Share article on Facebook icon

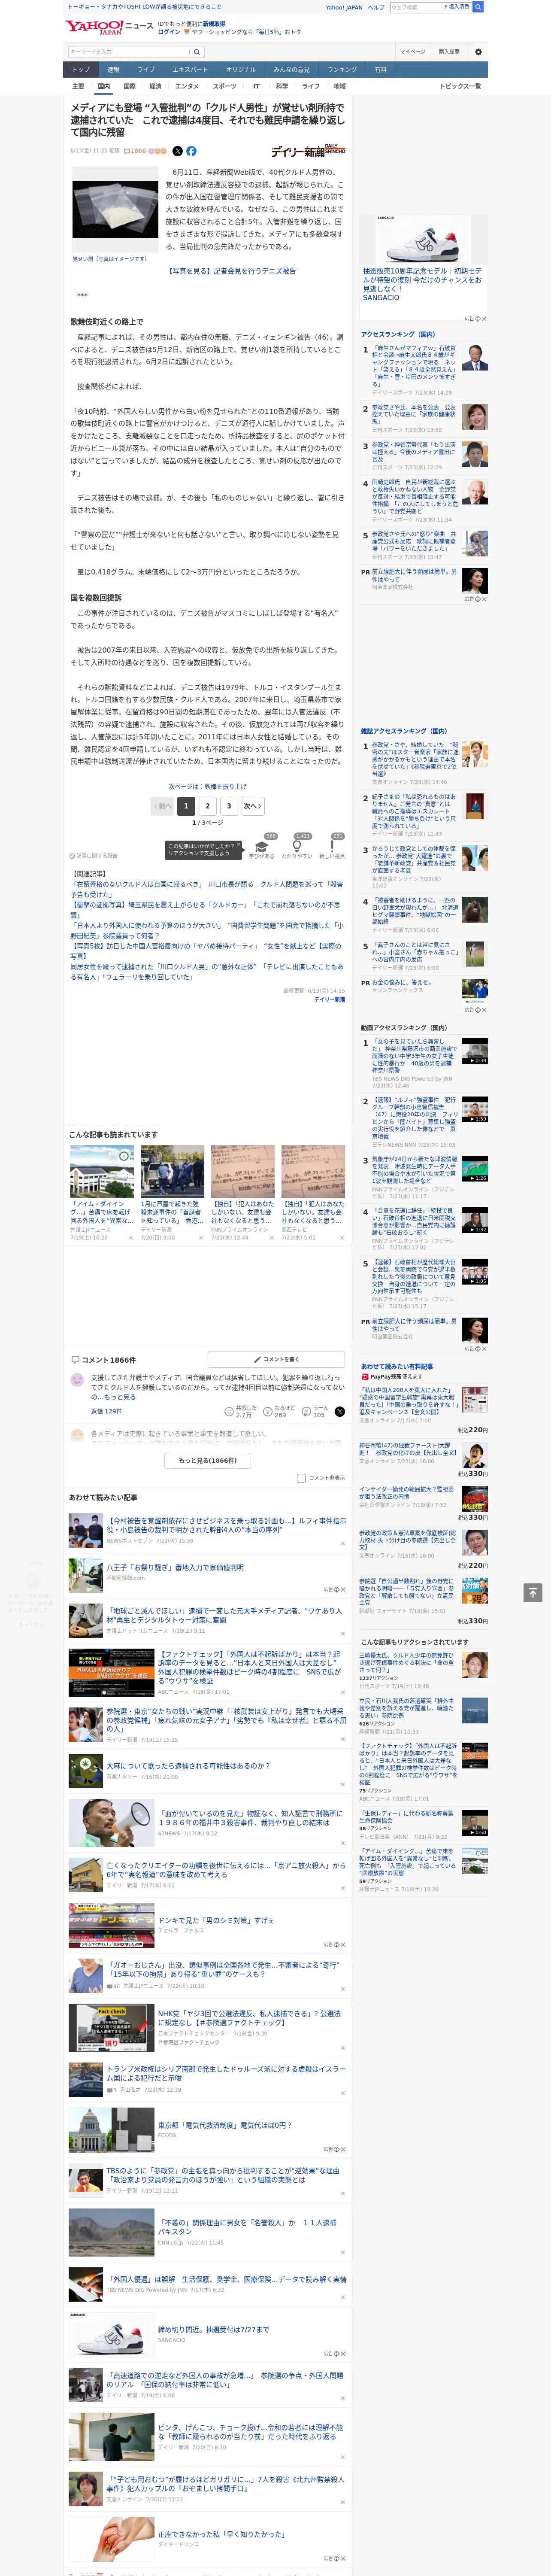(x=191, y=151)
